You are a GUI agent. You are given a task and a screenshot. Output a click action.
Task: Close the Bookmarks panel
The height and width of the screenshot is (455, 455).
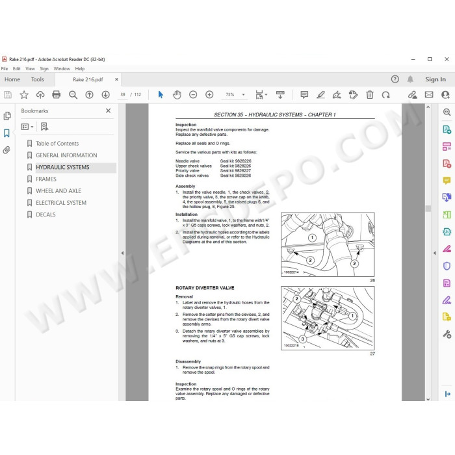109,110
